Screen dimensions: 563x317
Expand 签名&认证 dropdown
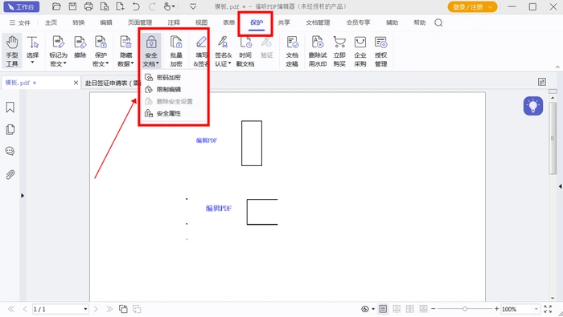[x=229, y=63]
